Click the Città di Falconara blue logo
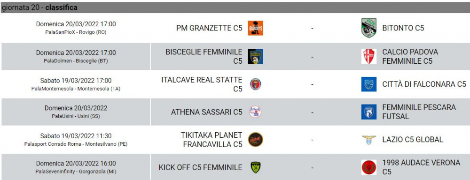The height and width of the screenshot is (180, 470). tap(368, 84)
